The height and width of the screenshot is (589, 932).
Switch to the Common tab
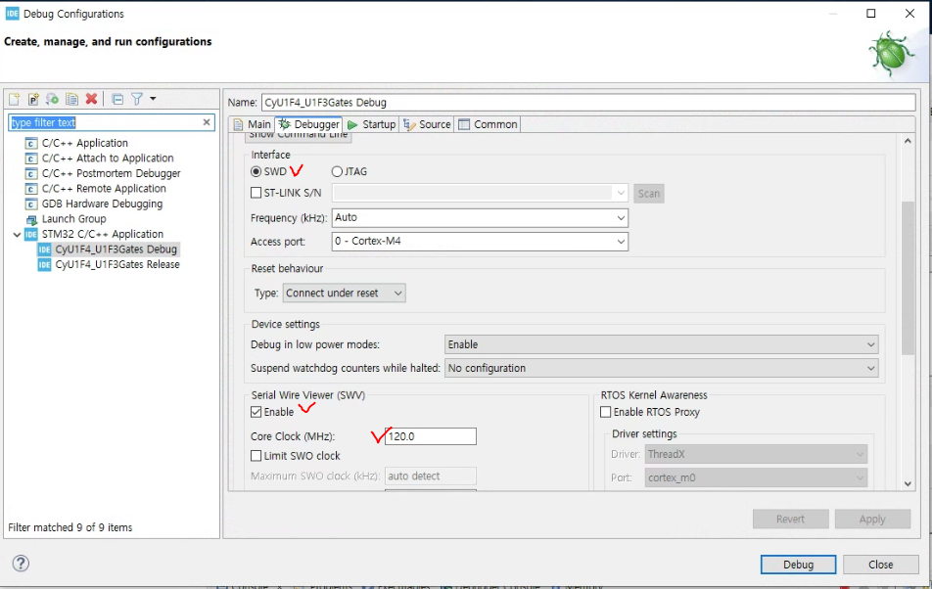point(488,124)
